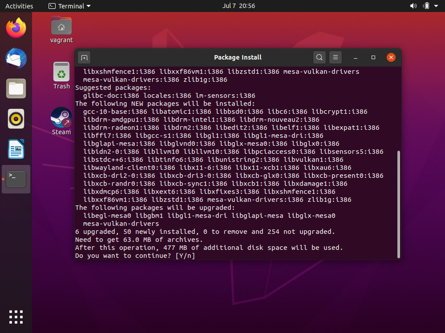Expand the system menu arrow

436,6
